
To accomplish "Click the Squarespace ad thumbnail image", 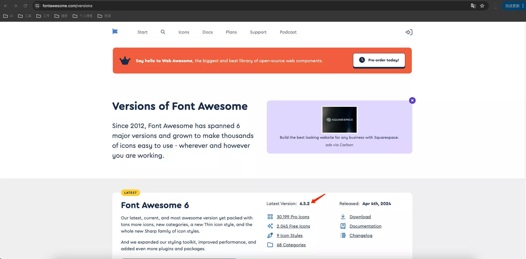I will (339, 120).
